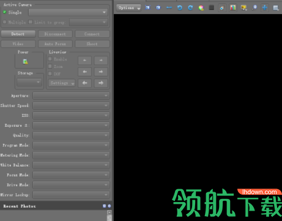Open the Focus Mode dropdown
The image size is (282, 221).
click(71, 175)
